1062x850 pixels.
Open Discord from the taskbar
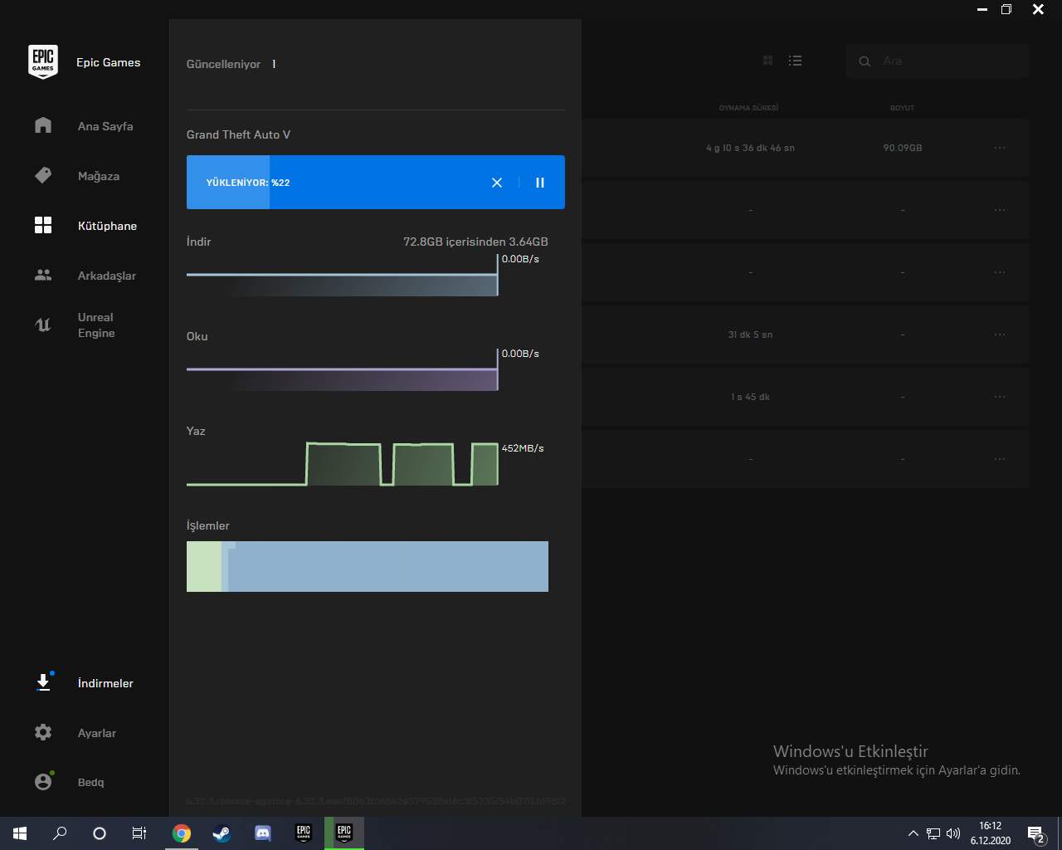pyautogui.click(x=263, y=833)
